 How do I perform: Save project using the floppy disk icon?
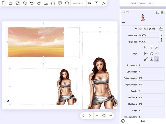click(18, 3)
